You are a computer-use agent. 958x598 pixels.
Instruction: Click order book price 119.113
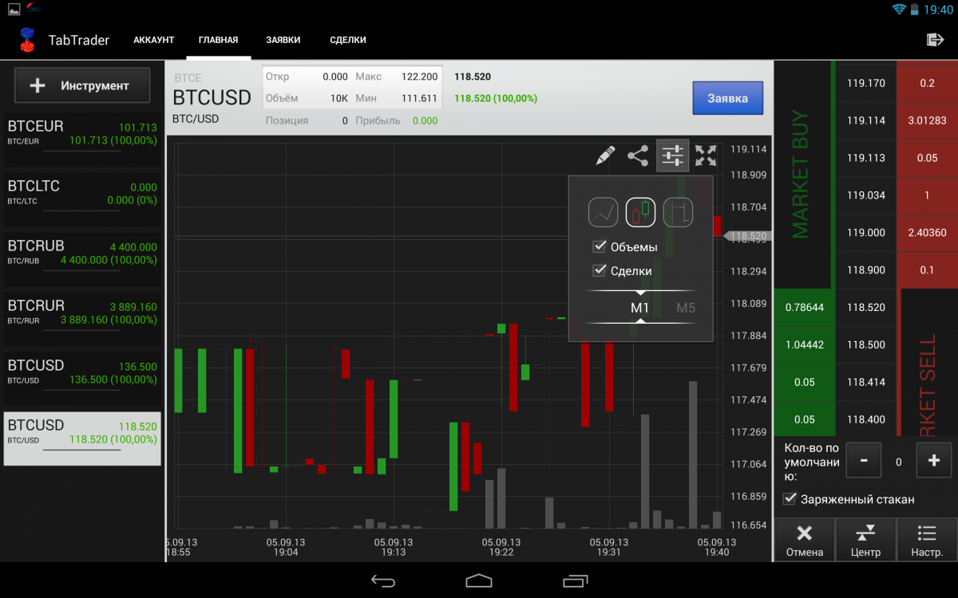tap(866, 158)
